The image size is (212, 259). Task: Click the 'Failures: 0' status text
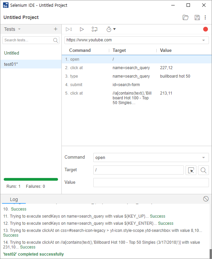[x=35, y=186]
